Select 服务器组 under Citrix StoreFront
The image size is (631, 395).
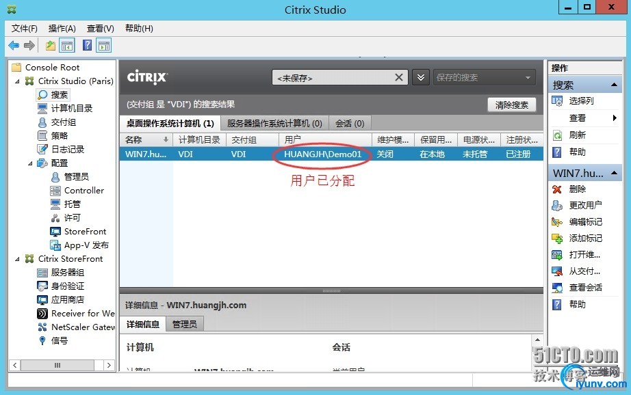67,273
